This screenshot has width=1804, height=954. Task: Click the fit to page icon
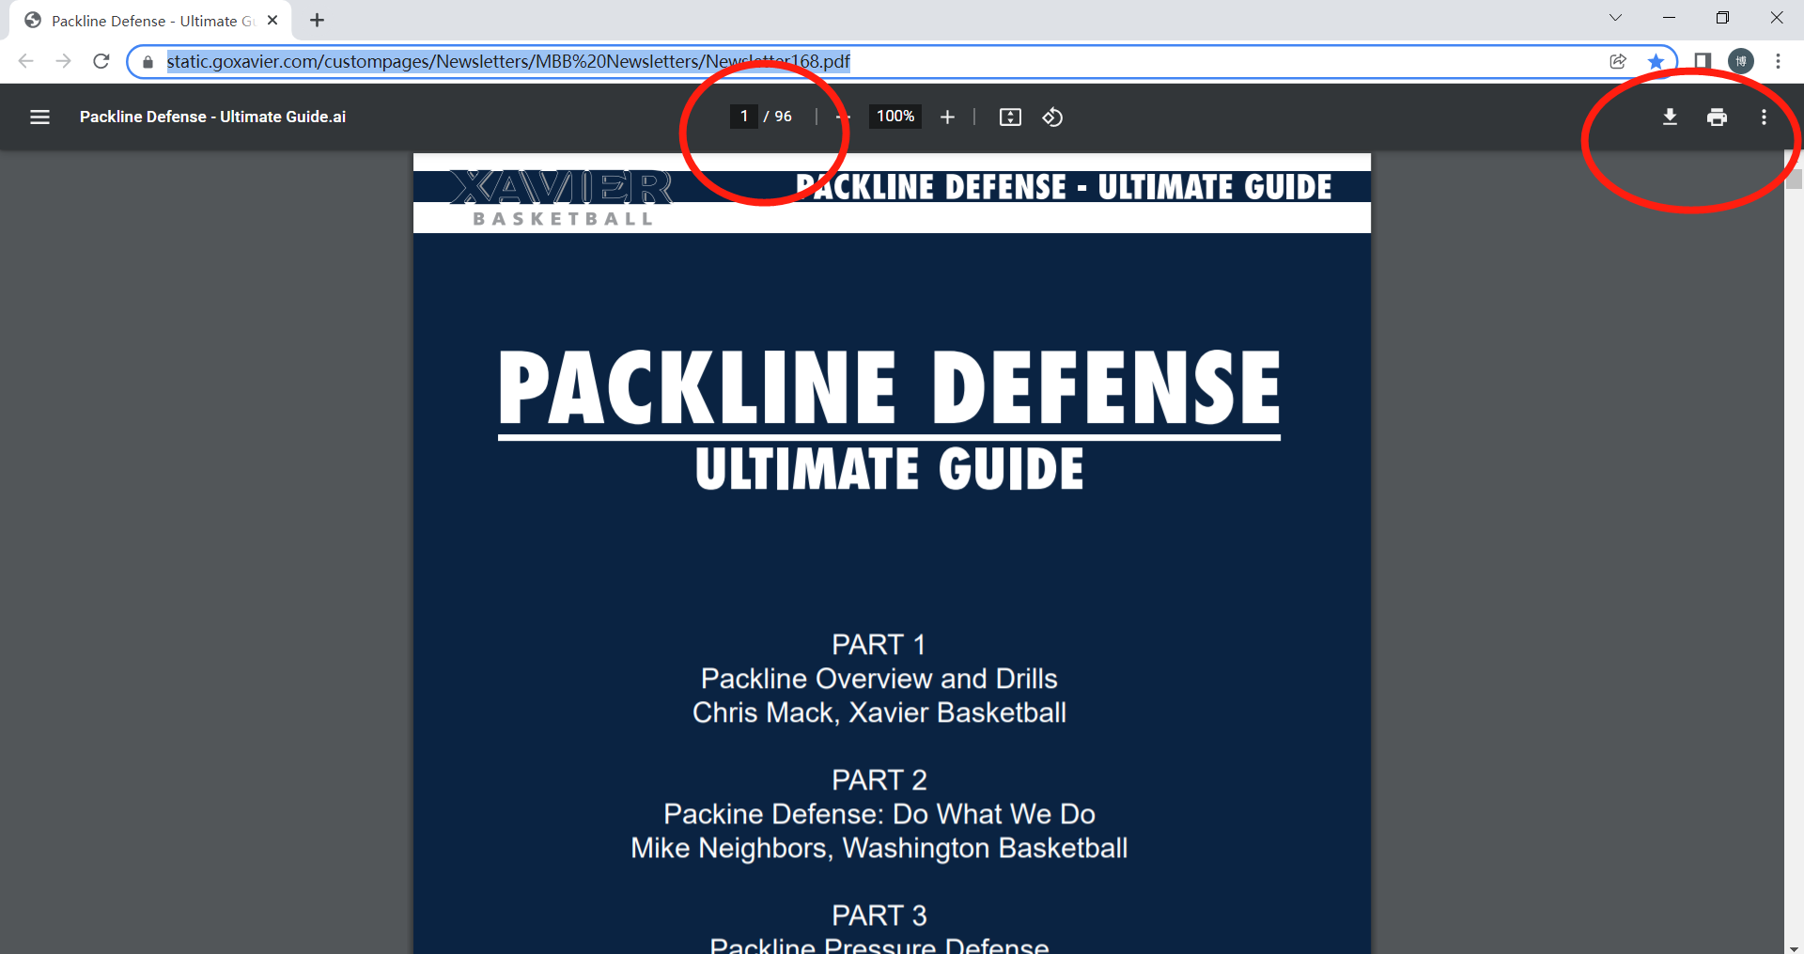pyautogui.click(x=1010, y=117)
